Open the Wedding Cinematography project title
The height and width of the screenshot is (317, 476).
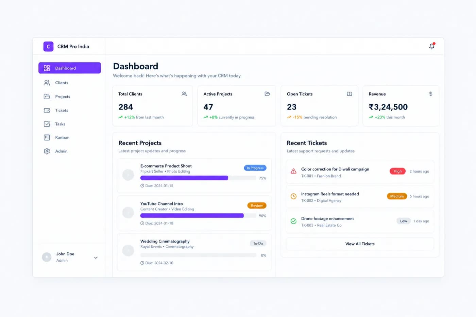tap(165, 241)
